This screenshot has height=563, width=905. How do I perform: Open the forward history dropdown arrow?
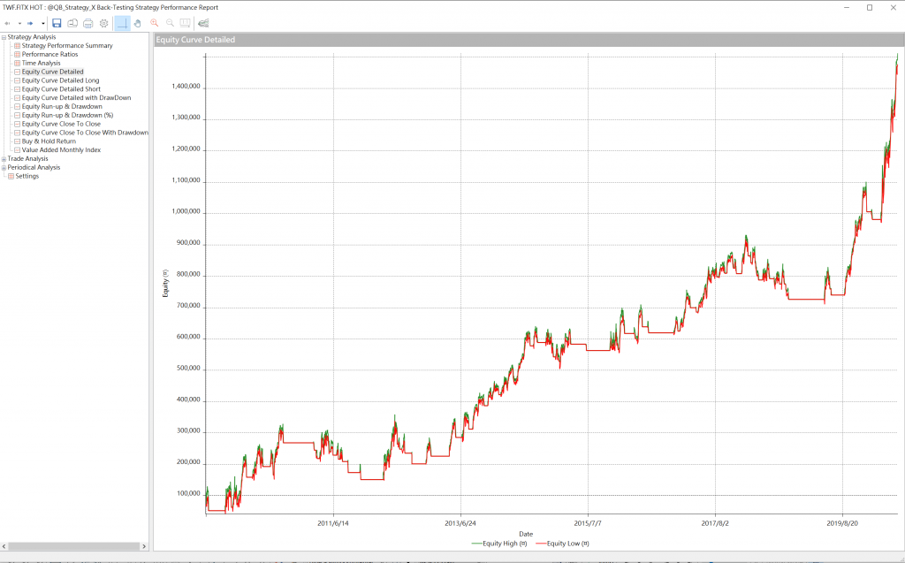[x=42, y=23]
